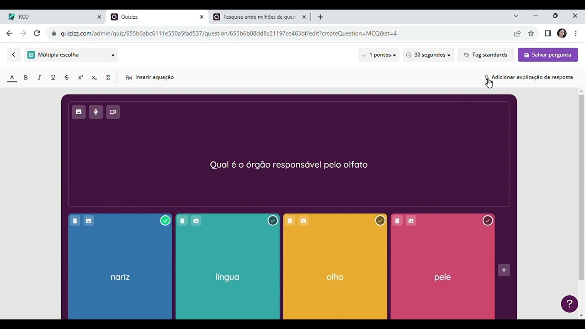Go back with the left chevron

coord(14,55)
